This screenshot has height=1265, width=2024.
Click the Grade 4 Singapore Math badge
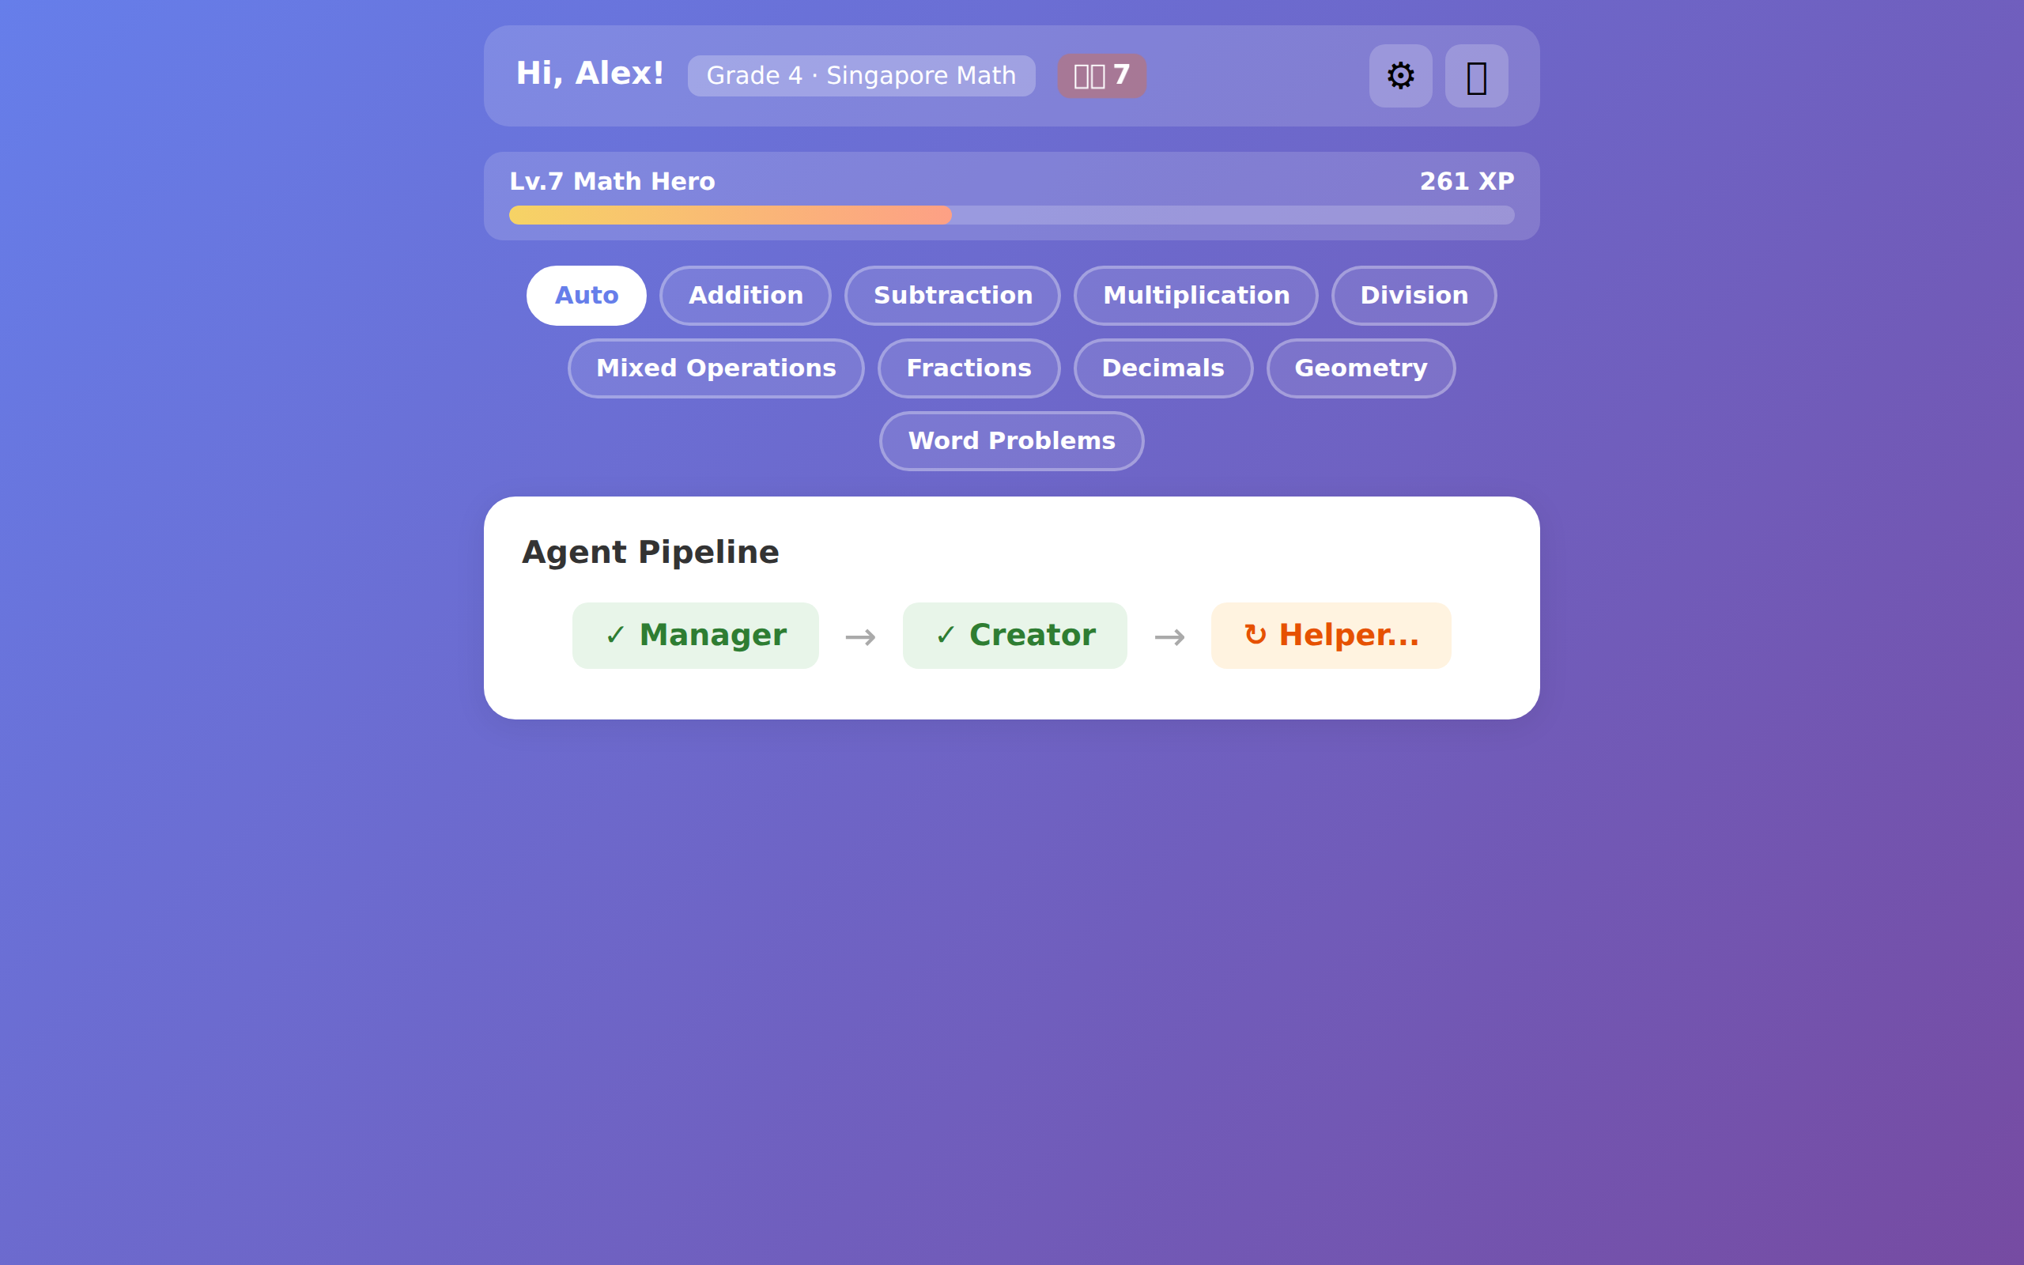[x=862, y=74]
